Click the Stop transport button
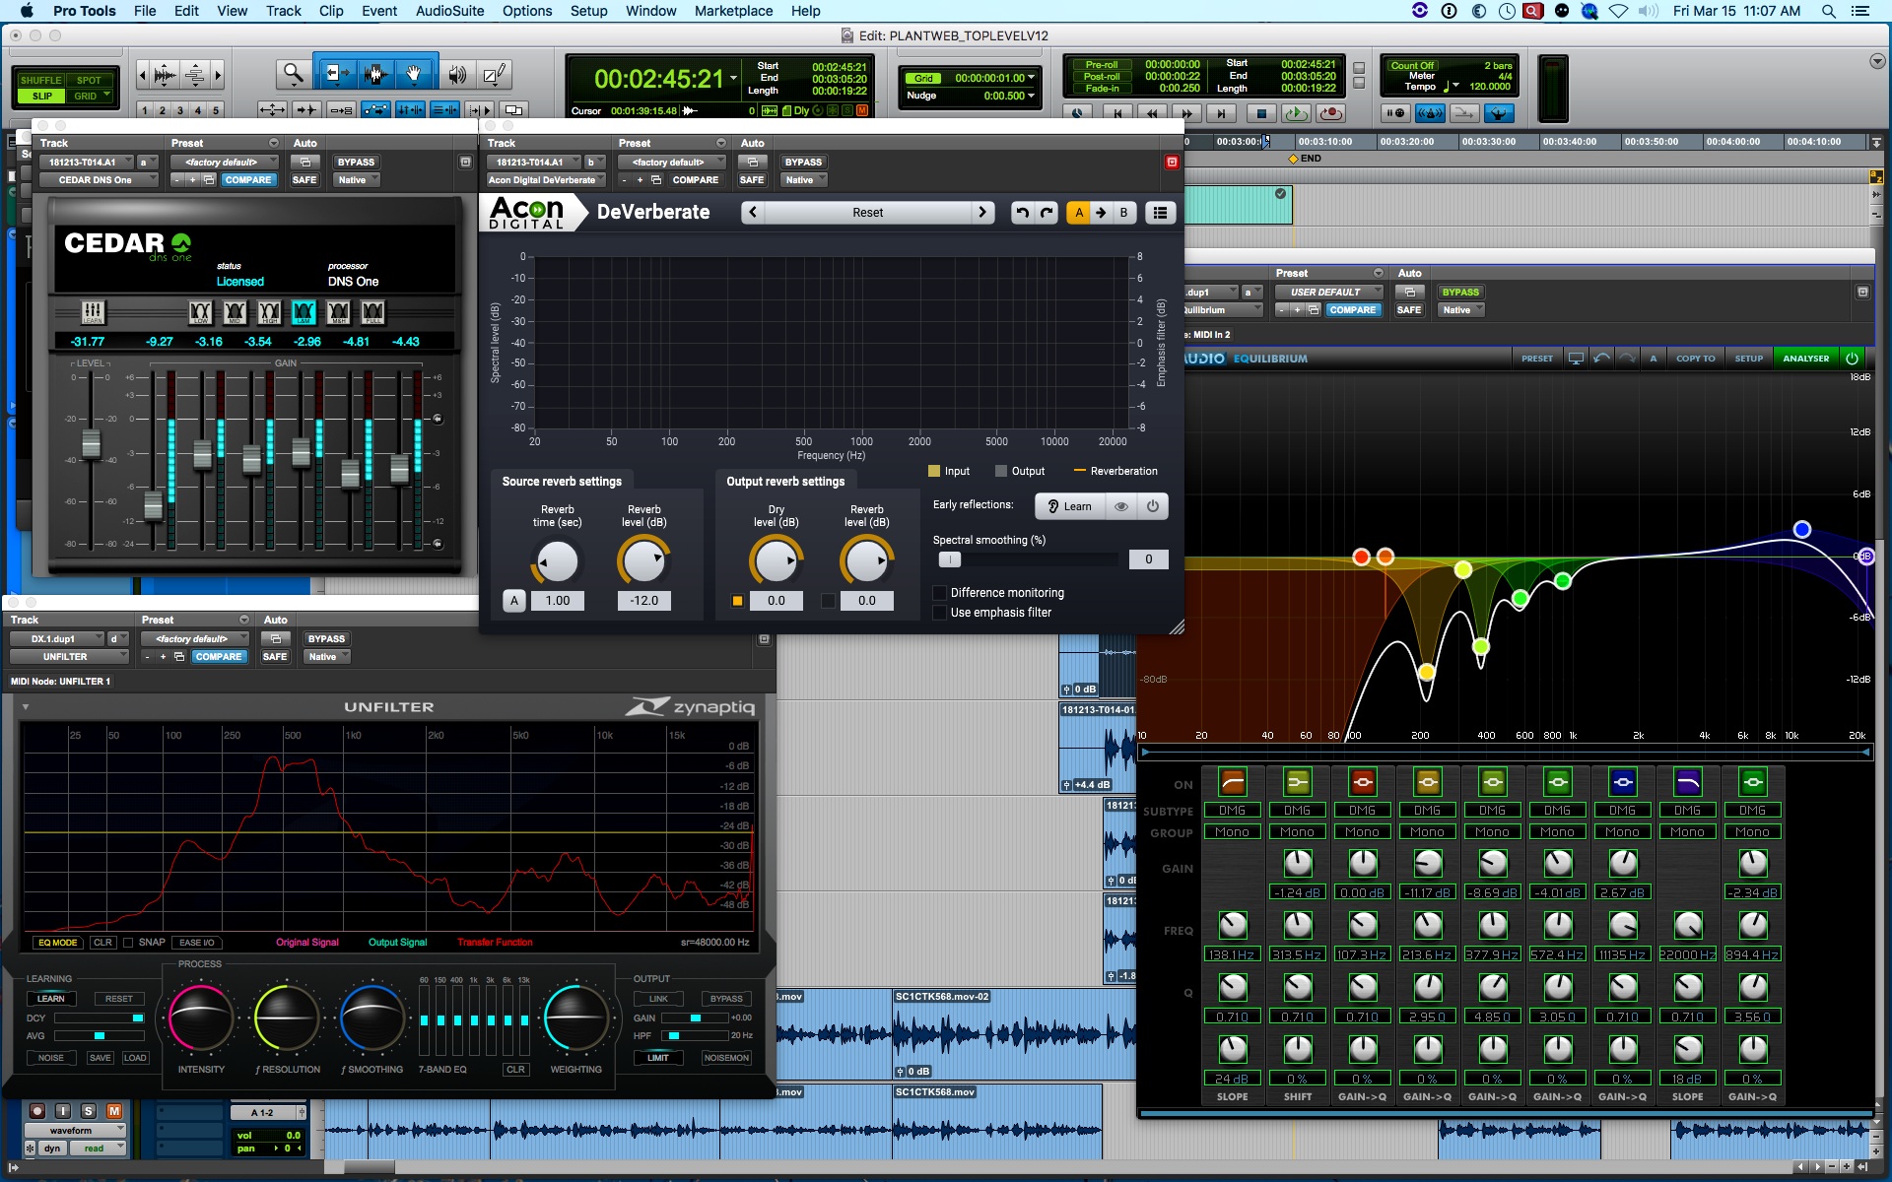Screen dimensions: 1892x1182 [1261, 113]
